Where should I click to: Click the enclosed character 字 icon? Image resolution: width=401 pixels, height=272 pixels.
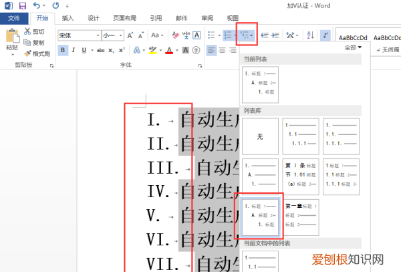[x=196, y=50]
